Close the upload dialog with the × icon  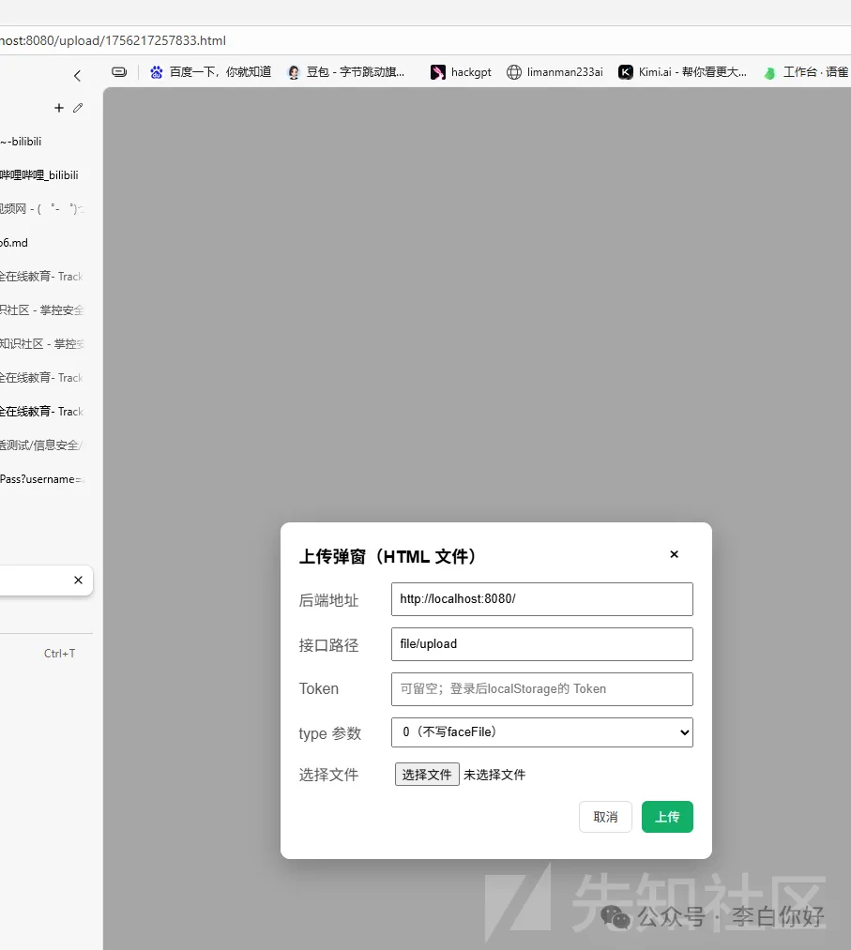674,554
